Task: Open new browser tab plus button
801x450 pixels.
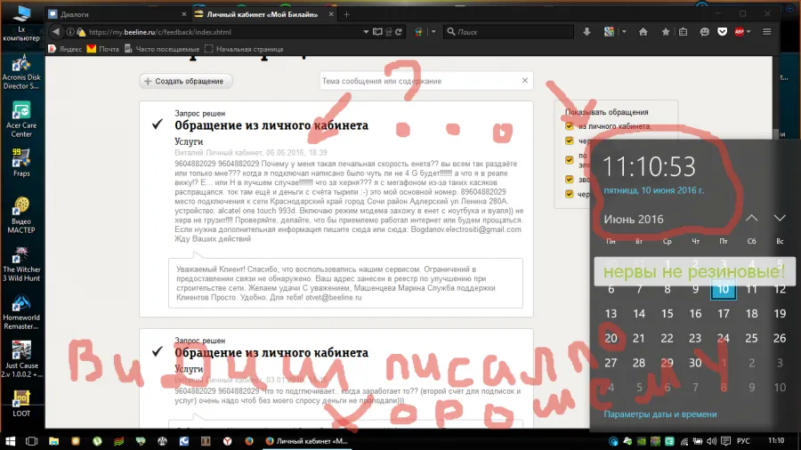Action: pyautogui.click(x=346, y=14)
